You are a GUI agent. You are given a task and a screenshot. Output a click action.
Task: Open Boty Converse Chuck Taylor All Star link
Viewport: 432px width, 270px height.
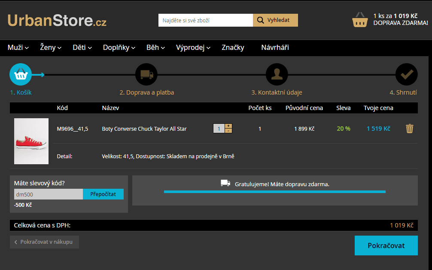[144, 129]
